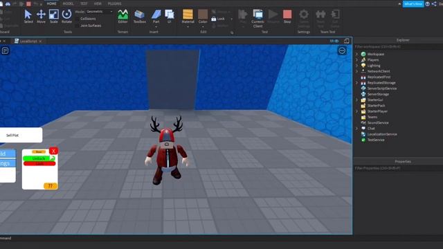
Task: Activate the Move tool
Action: [41, 17]
